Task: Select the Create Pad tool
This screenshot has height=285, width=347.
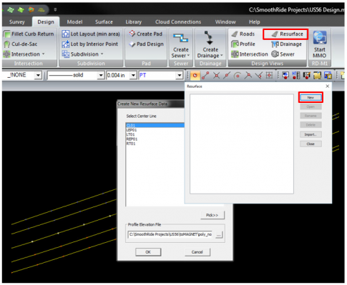Action: pos(146,34)
